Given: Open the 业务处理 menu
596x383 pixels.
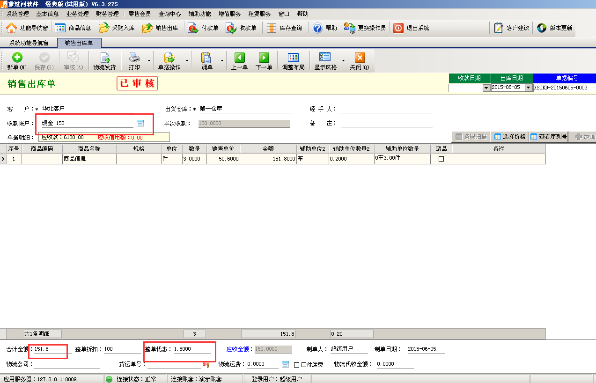Looking at the screenshot, I should pos(77,14).
